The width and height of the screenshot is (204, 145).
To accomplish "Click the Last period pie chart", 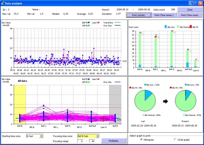I will pos(145,101).
